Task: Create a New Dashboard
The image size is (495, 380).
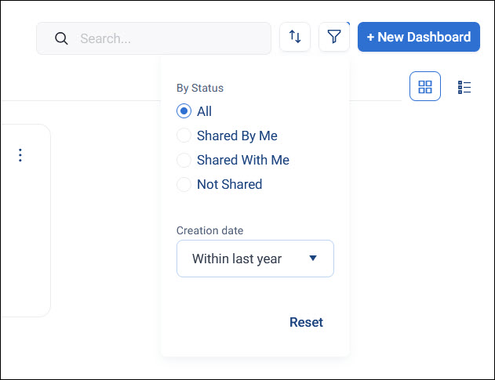Action: coord(419,37)
